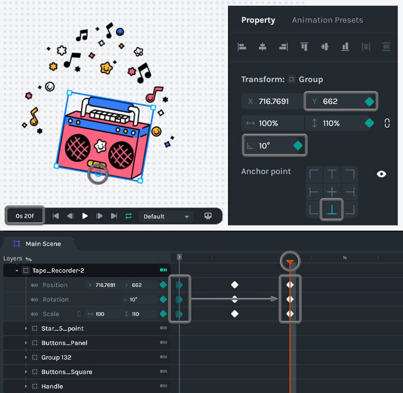Set anchor point to top-center
Image resolution: width=403 pixels, height=393 pixels.
(x=332, y=174)
